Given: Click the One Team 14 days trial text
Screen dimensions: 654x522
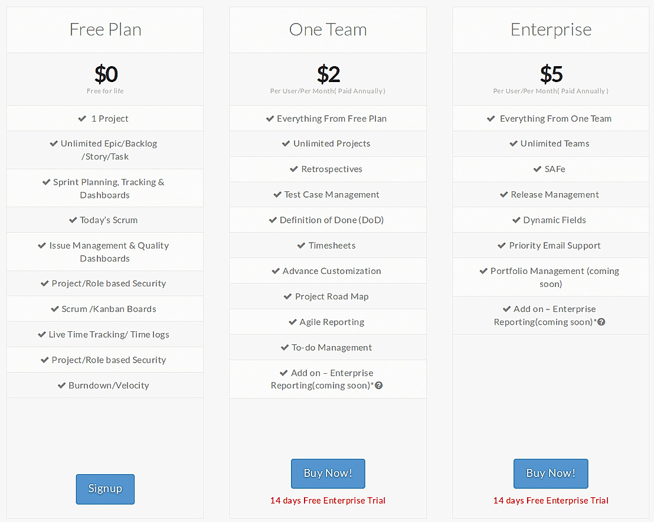Looking at the screenshot, I should click(x=328, y=501).
